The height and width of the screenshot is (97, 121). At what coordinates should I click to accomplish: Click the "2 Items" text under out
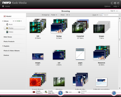[59, 65]
